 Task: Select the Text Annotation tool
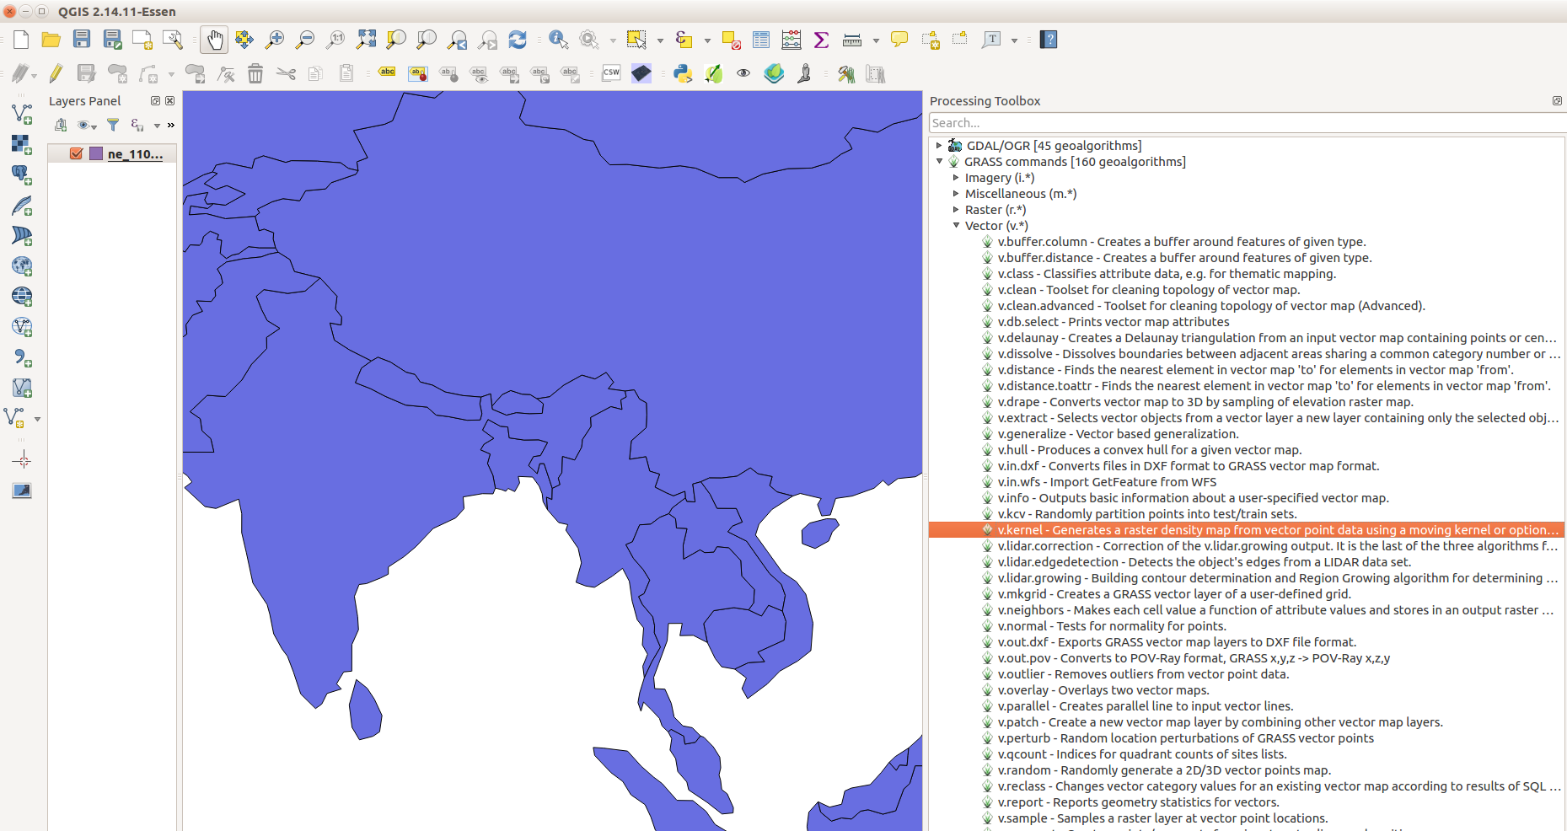pyautogui.click(x=991, y=40)
